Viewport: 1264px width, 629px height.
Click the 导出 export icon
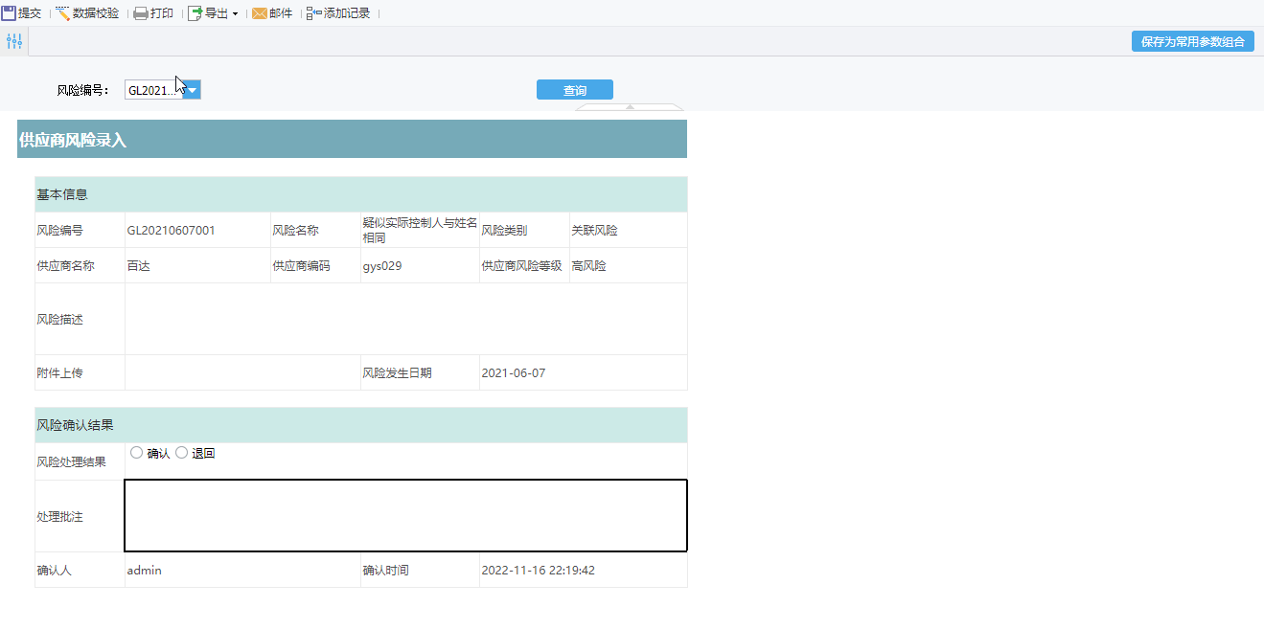click(195, 13)
